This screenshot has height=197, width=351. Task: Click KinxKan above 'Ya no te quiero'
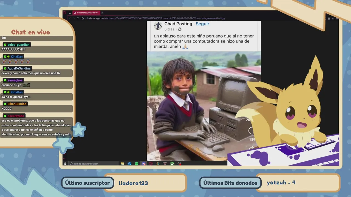(x=17, y=92)
